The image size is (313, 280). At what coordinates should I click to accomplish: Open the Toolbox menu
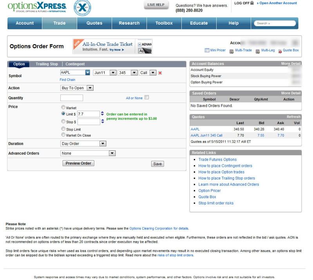164,23
